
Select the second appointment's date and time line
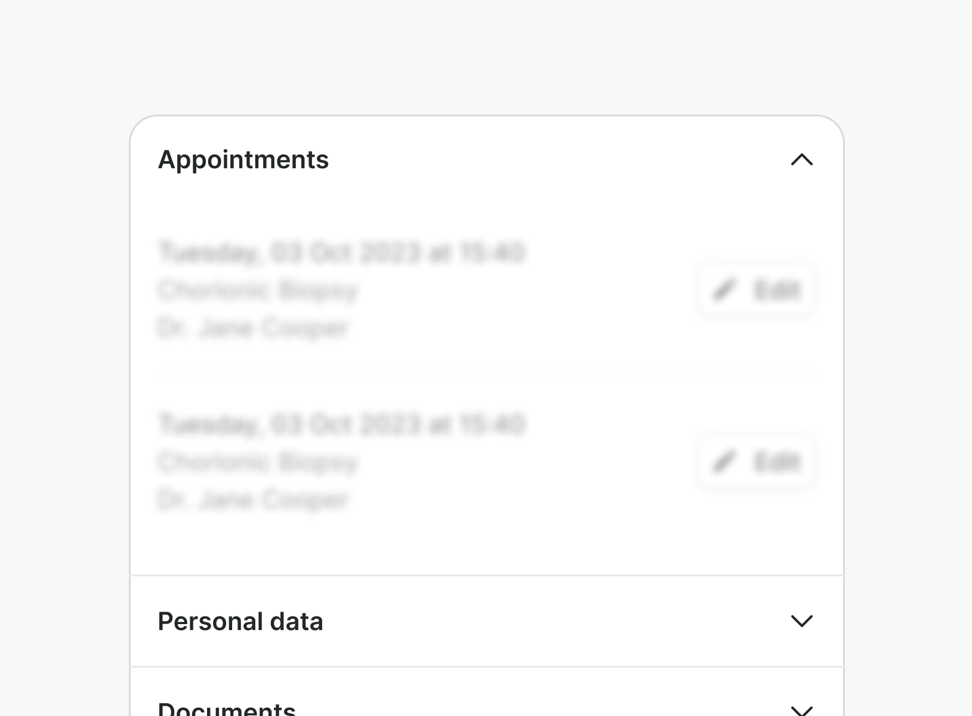tap(341, 424)
